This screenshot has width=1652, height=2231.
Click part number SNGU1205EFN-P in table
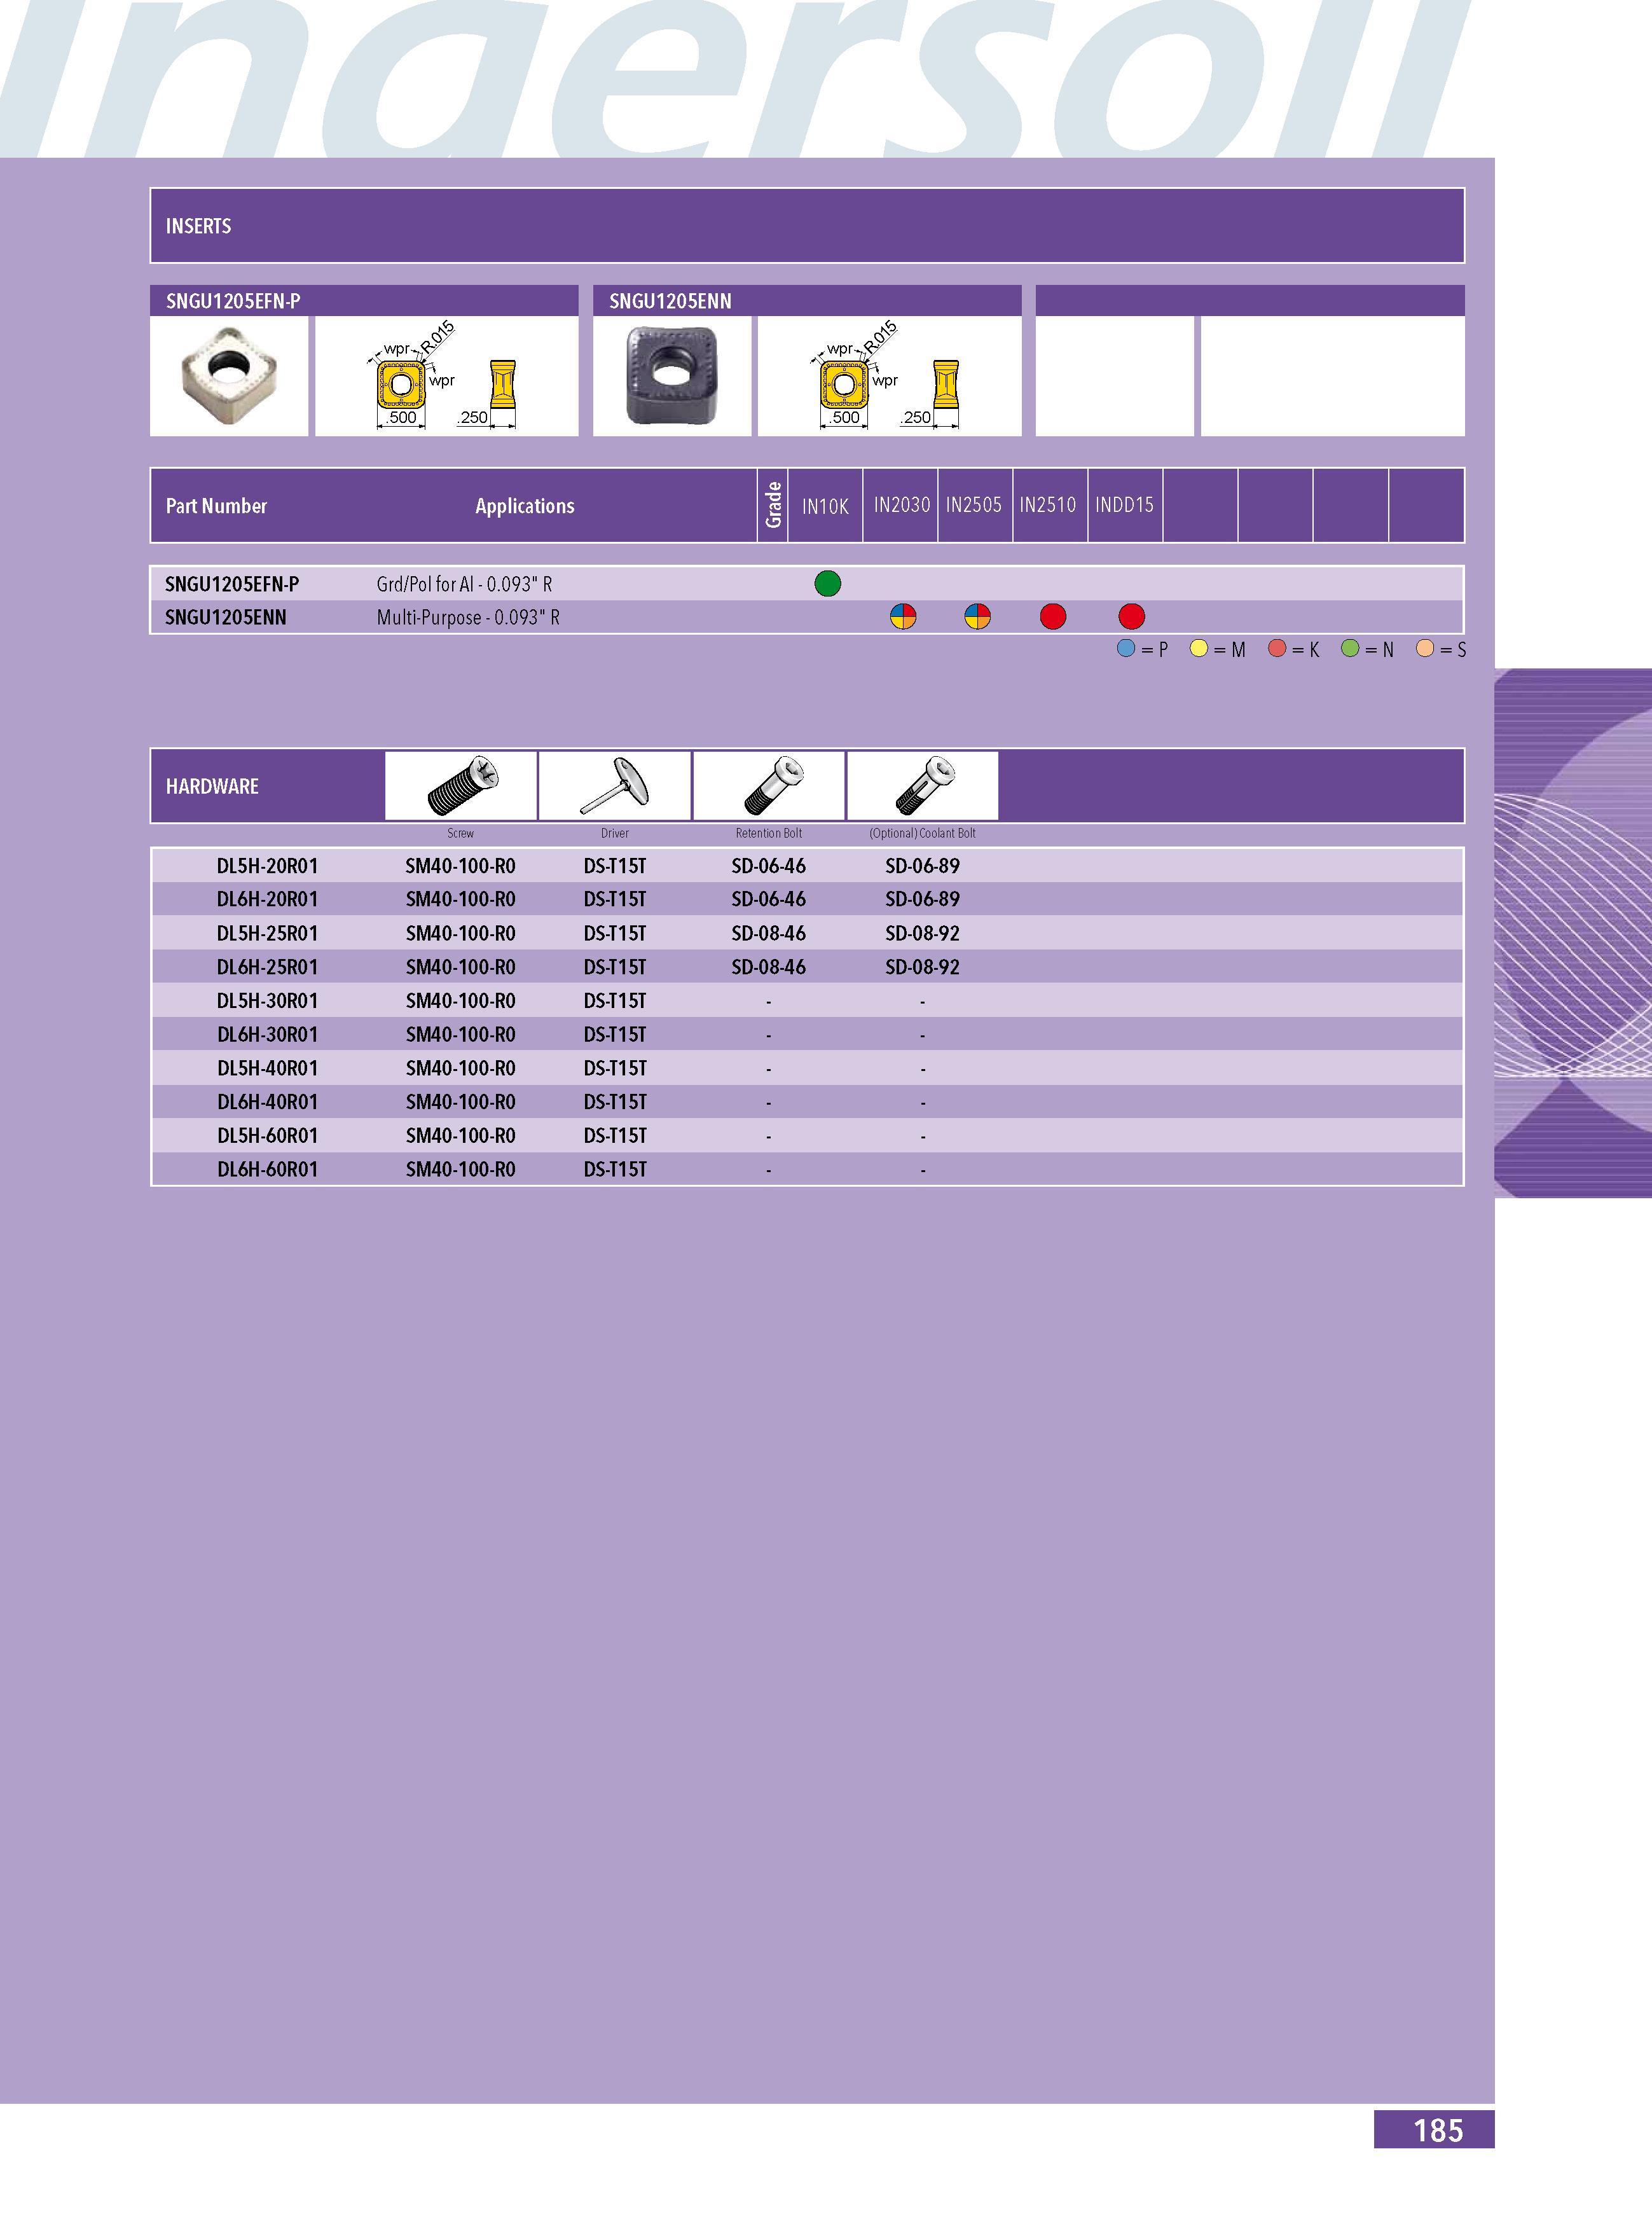(x=232, y=584)
